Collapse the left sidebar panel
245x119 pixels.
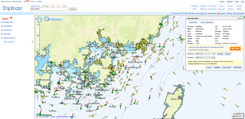[33, 14]
